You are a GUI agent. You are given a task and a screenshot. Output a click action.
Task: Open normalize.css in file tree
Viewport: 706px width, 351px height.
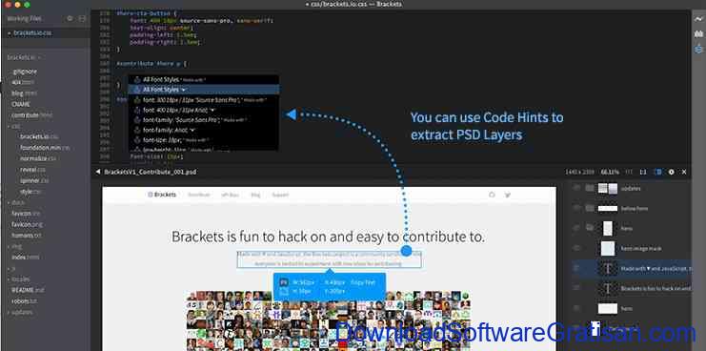(x=38, y=158)
